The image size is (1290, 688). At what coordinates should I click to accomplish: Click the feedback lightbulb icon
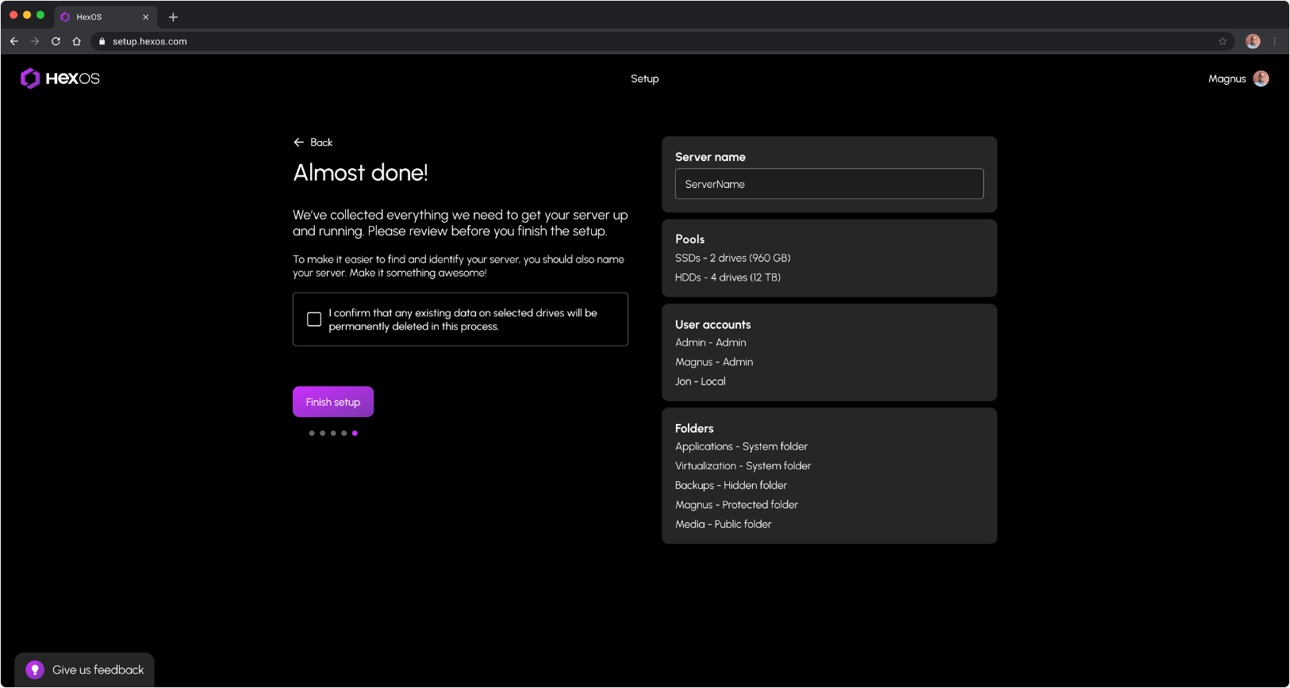[x=34, y=670]
